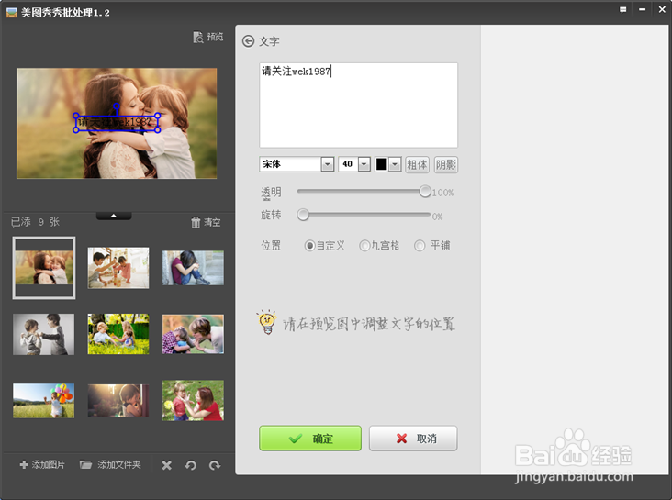Select the two boys gray background thumbnail
The height and width of the screenshot is (500, 672).
pyautogui.click(x=44, y=334)
